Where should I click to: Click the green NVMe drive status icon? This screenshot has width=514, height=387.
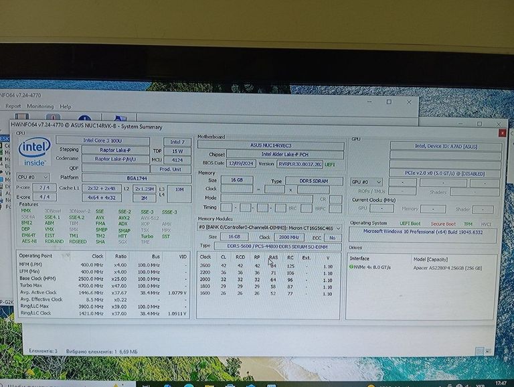pos(352,266)
